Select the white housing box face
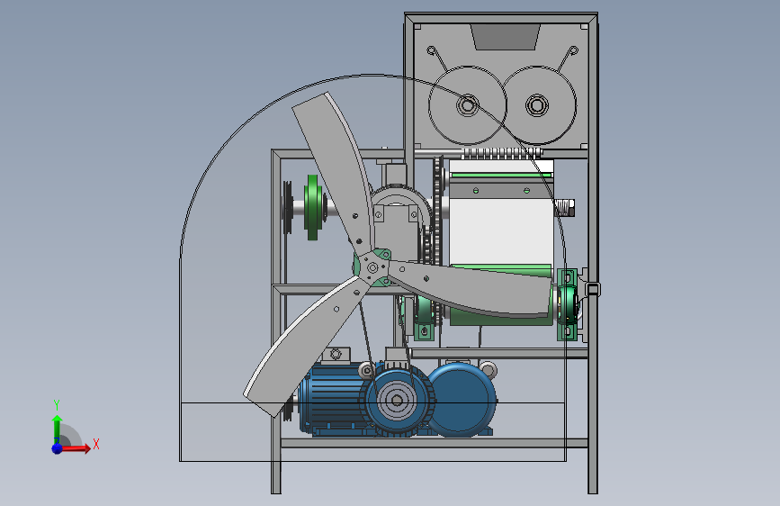780x506 pixels. [500, 231]
